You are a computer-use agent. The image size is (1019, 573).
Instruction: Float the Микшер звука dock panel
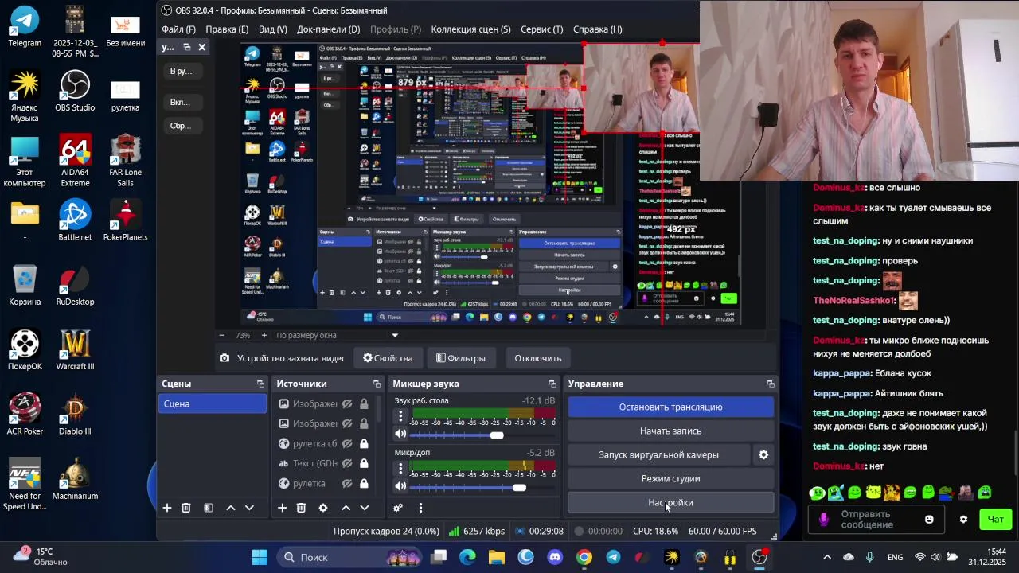point(552,384)
